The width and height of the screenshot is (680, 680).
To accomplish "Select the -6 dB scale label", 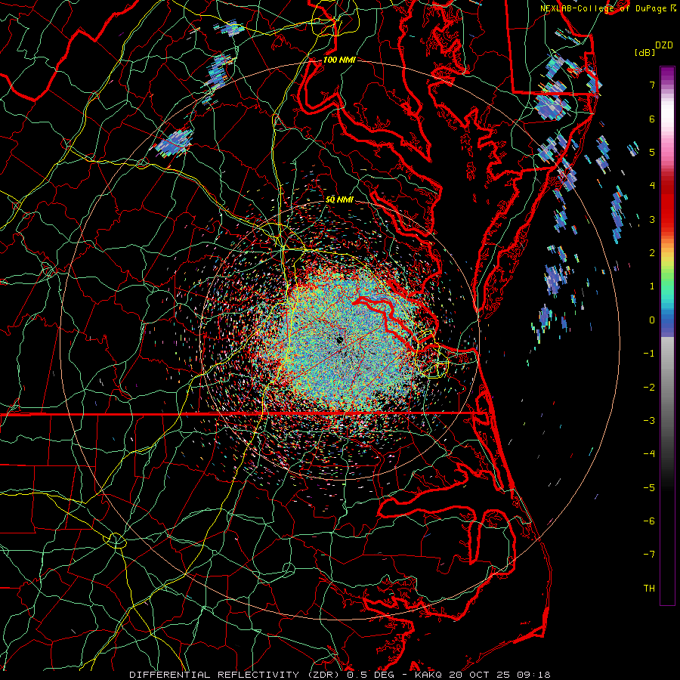I will [649, 521].
